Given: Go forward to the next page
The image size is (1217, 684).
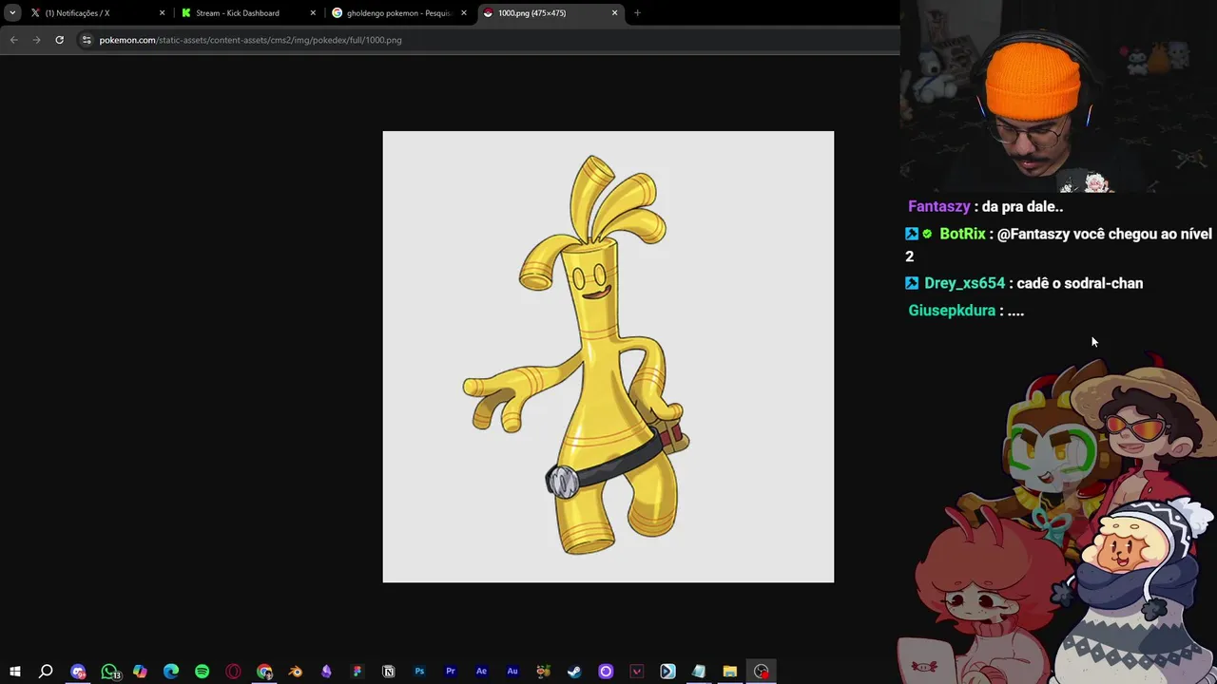Looking at the screenshot, I should 36,40.
